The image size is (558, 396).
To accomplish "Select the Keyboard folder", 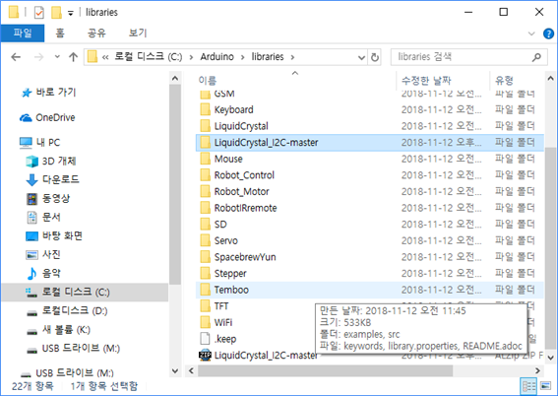I will 234,109.
